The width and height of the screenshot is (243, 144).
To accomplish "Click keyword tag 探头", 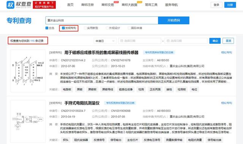I will coord(66,140).
